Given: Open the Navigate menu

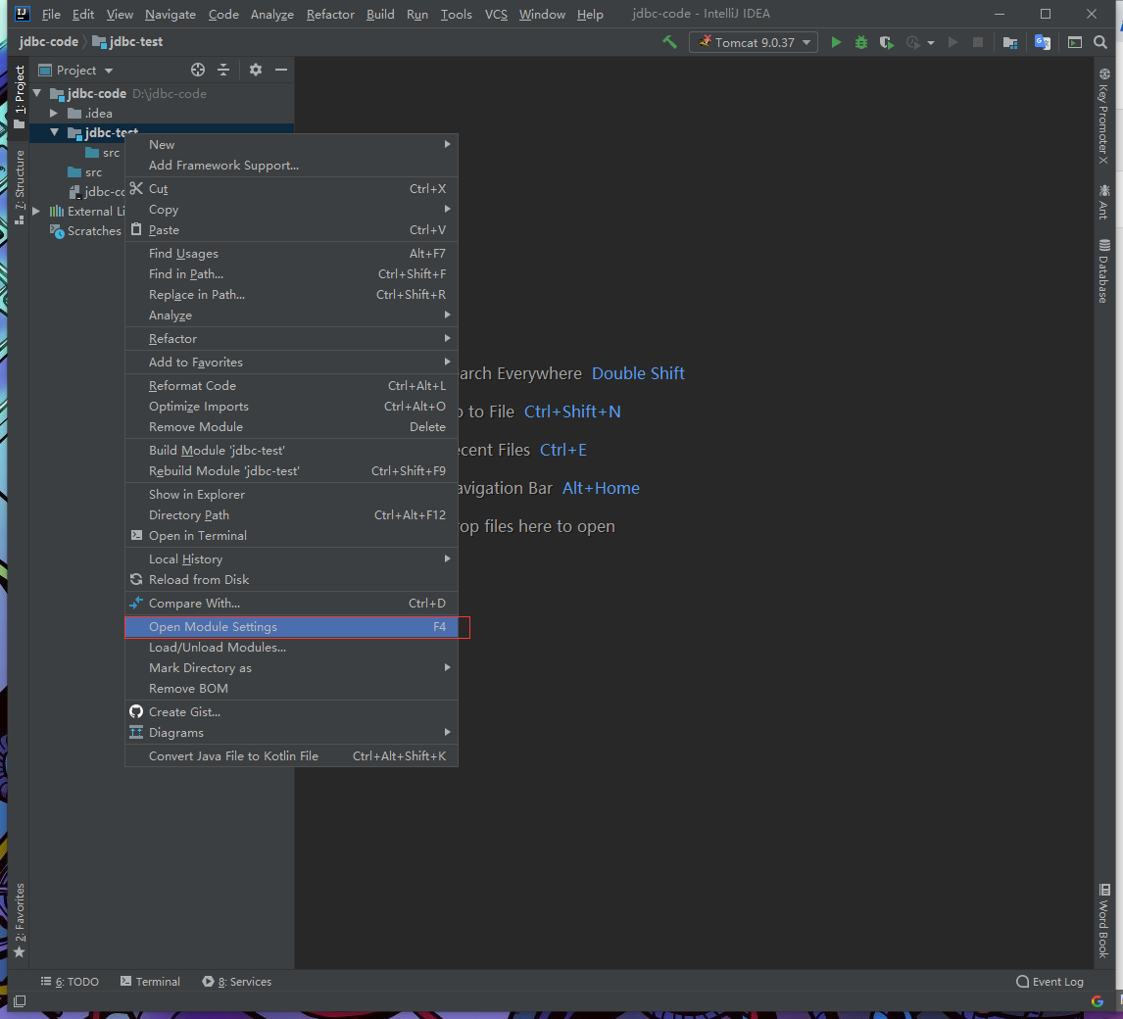Looking at the screenshot, I should tap(170, 15).
